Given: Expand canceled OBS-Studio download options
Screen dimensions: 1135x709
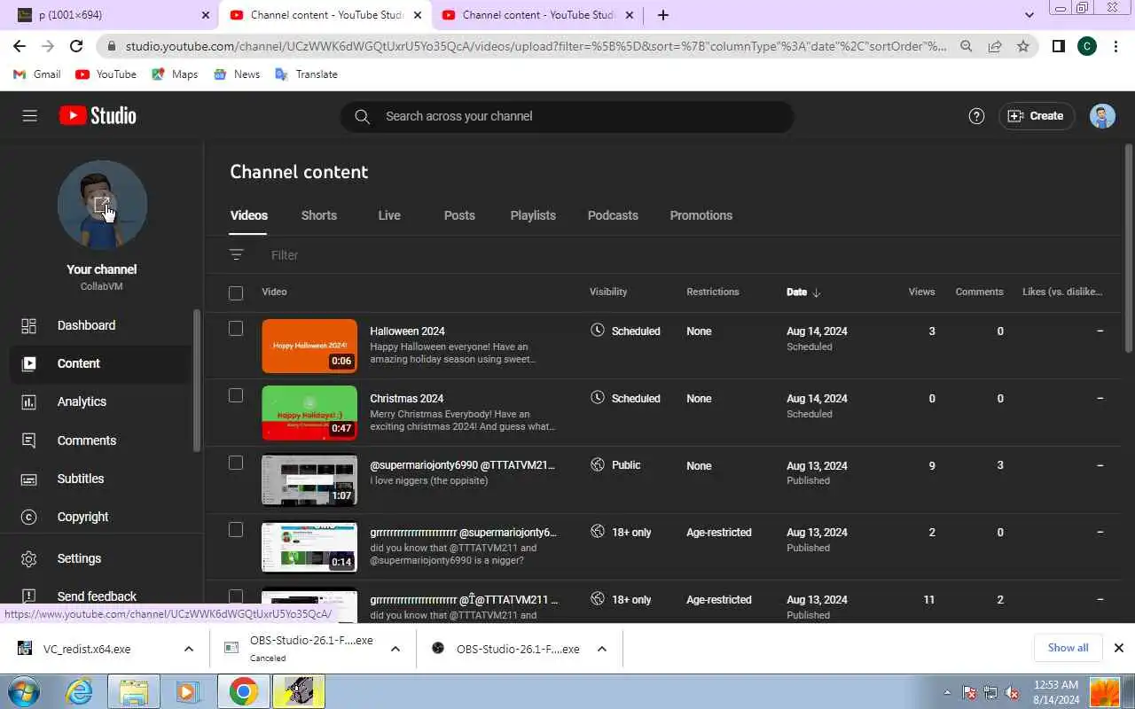Looking at the screenshot, I should [395, 649].
